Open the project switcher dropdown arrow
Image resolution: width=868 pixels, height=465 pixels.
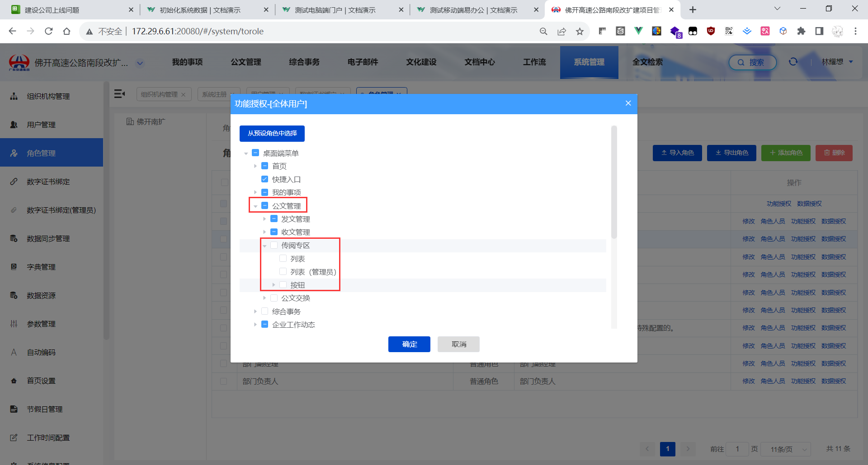pyautogui.click(x=140, y=63)
